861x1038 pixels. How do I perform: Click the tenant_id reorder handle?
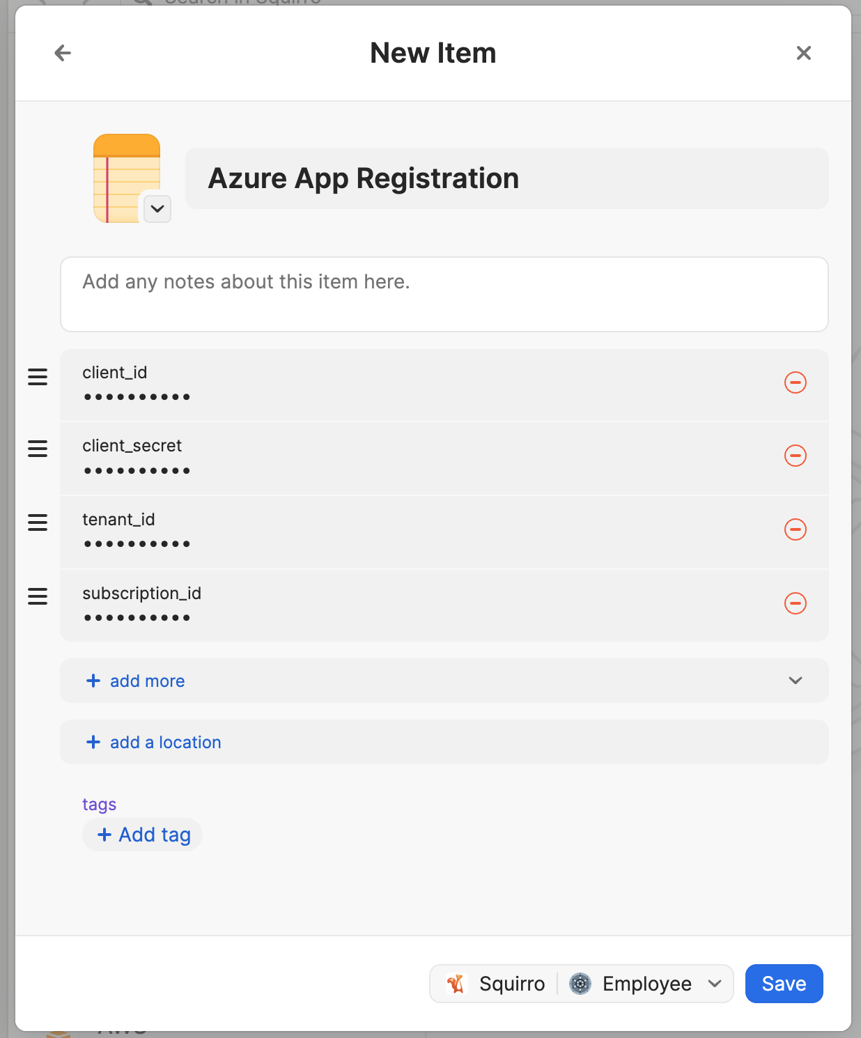pos(38,522)
